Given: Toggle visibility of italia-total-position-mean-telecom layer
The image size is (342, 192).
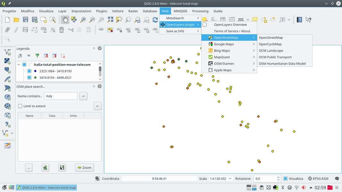Looking at the screenshot, I should click(24, 65).
